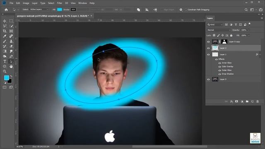Open path operations in options bar
The image size is (265, 149).
coord(138,10)
